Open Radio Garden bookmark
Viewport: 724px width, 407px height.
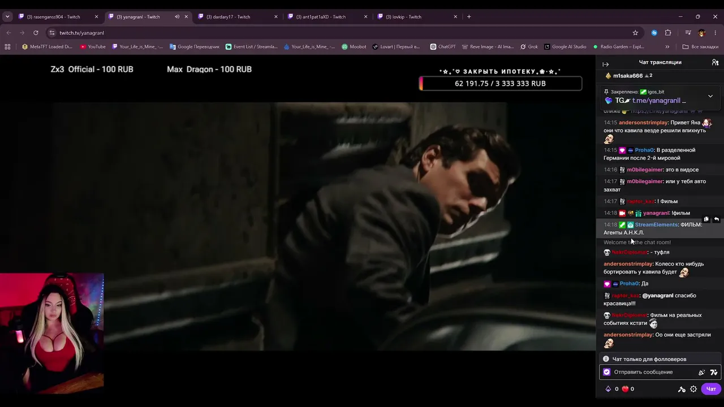click(x=618, y=47)
